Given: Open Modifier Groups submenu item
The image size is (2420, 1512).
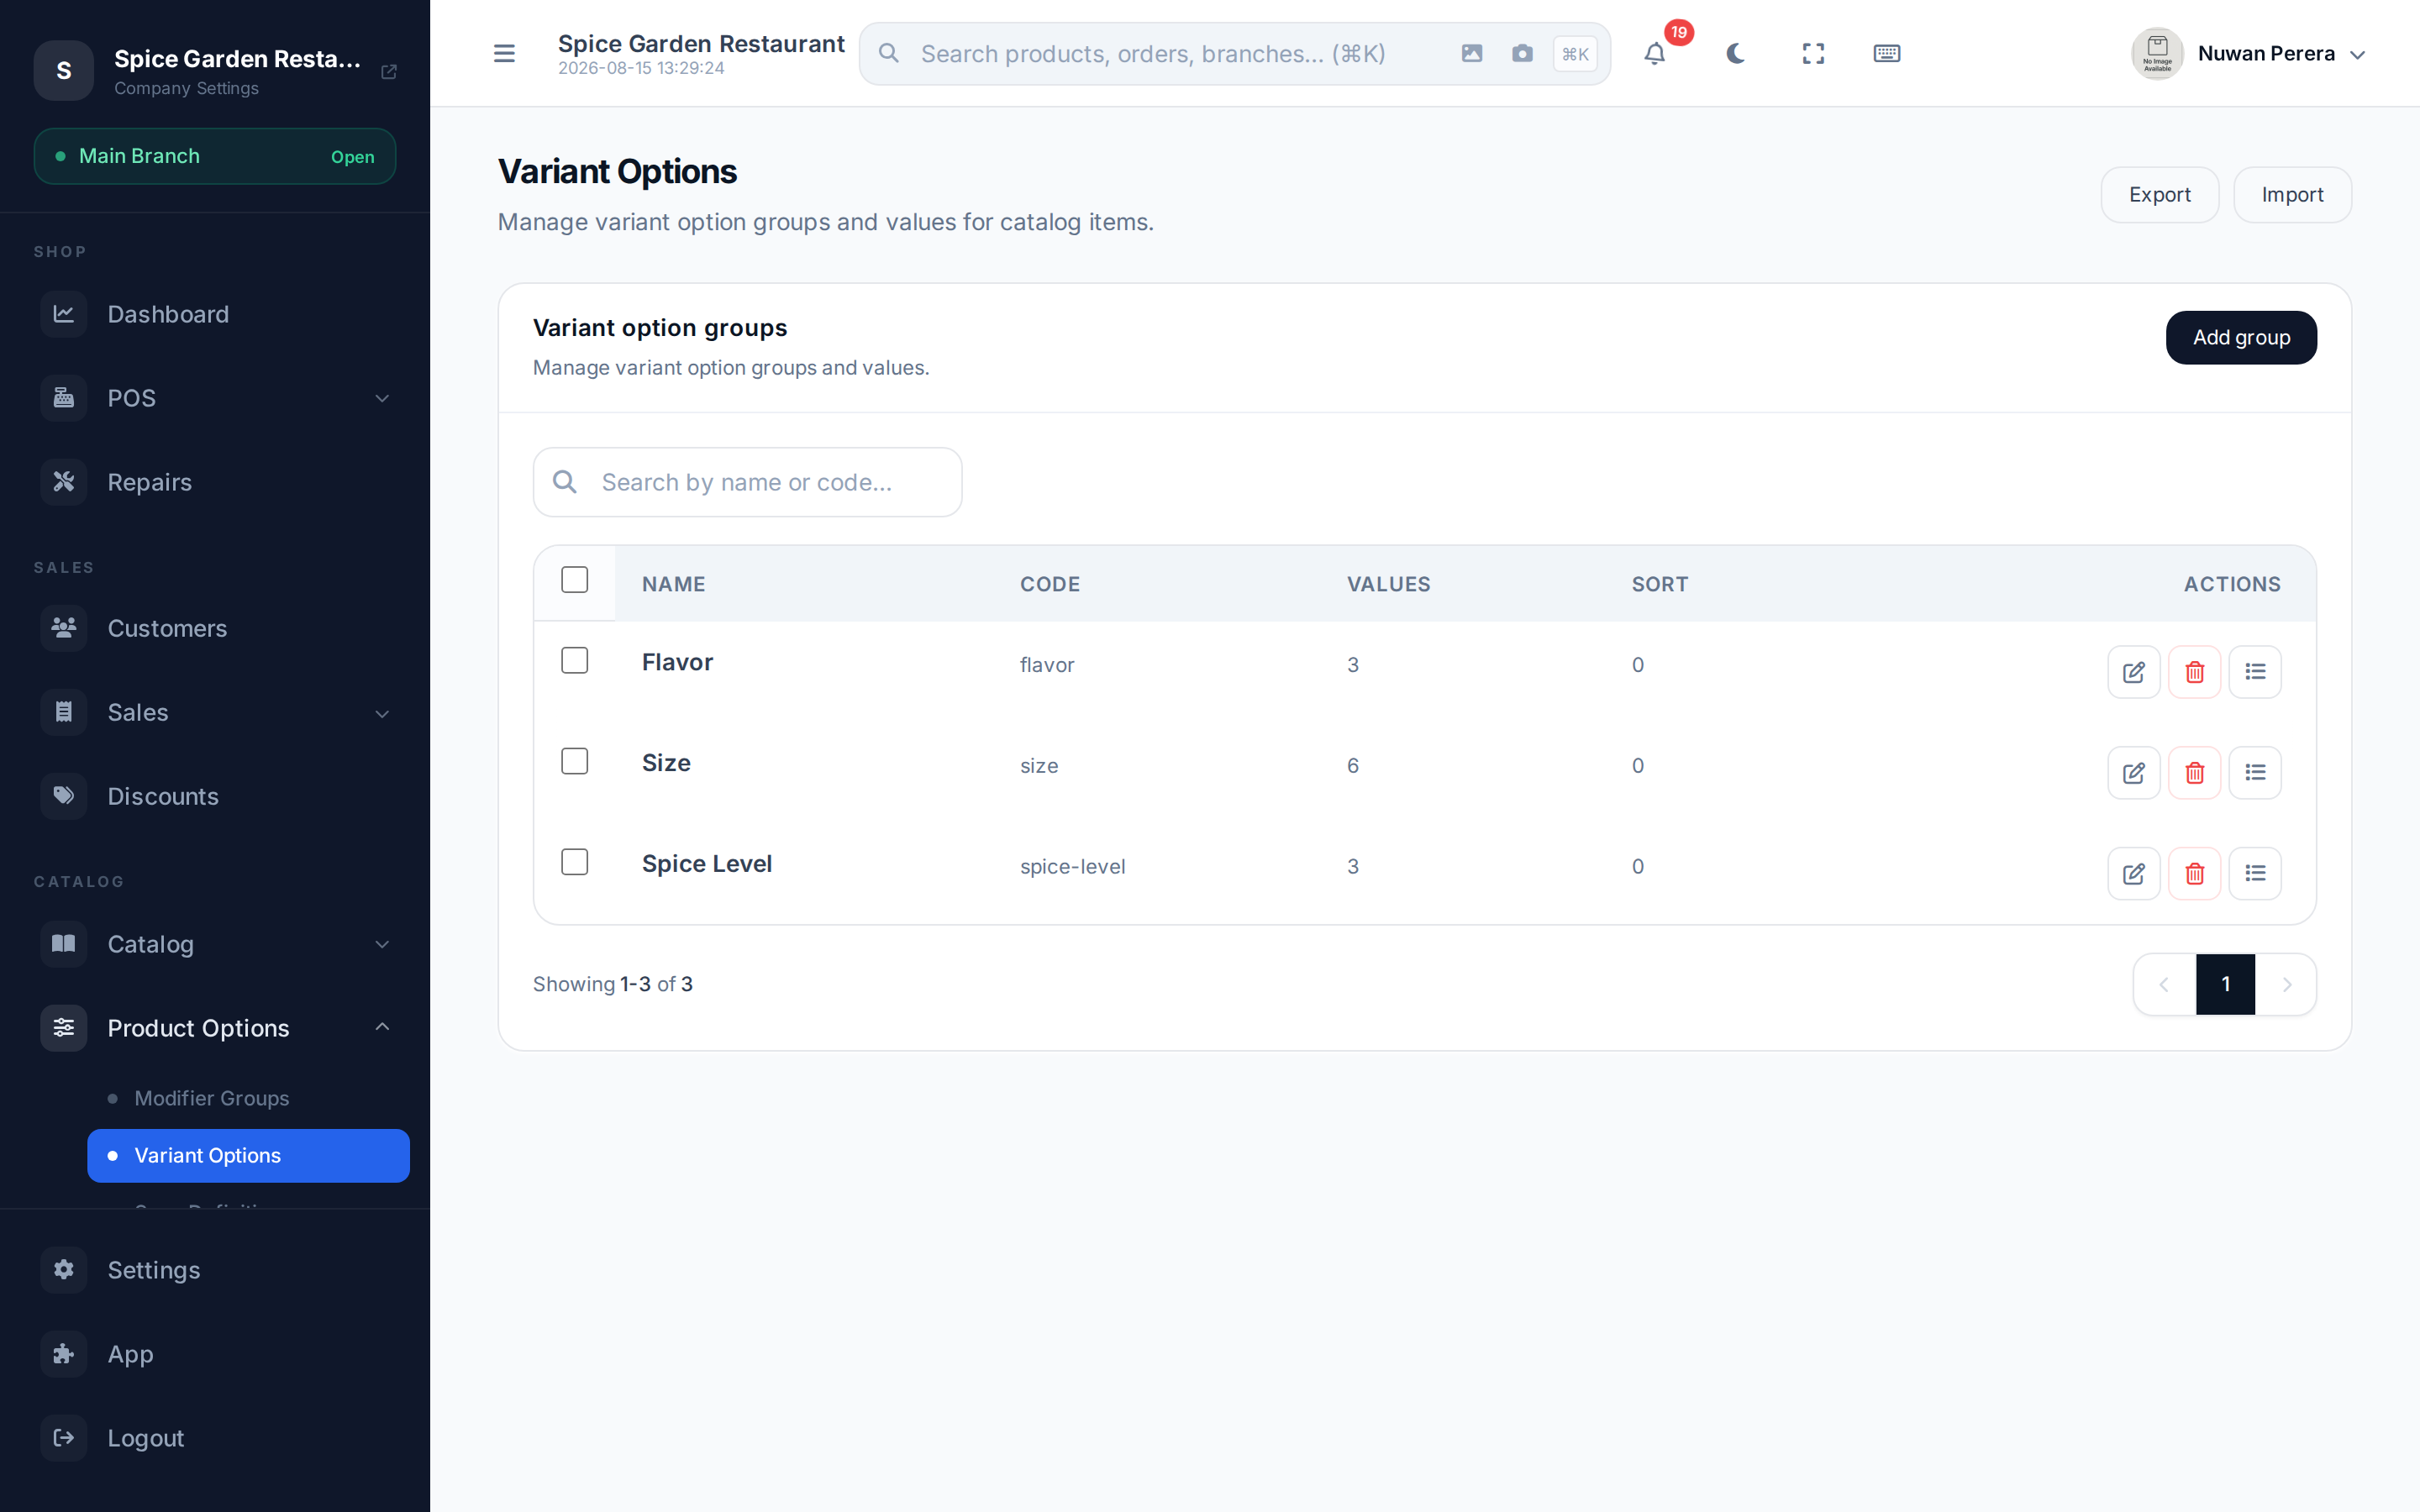Looking at the screenshot, I should pyautogui.click(x=248, y=1098).
